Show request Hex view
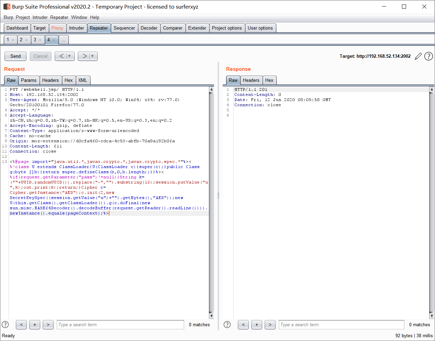 point(69,80)
